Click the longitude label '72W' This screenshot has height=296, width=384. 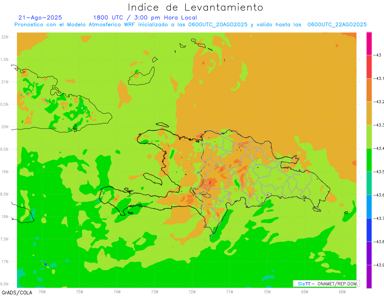pyautogui.click(x=192, y=292)
